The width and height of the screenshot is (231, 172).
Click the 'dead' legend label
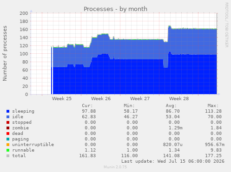18,134
